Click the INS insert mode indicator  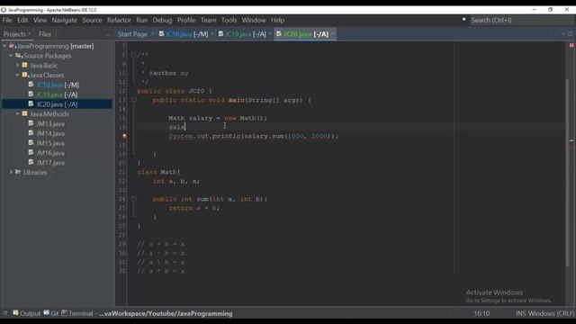pyautogui.click(x=520, y=313)
